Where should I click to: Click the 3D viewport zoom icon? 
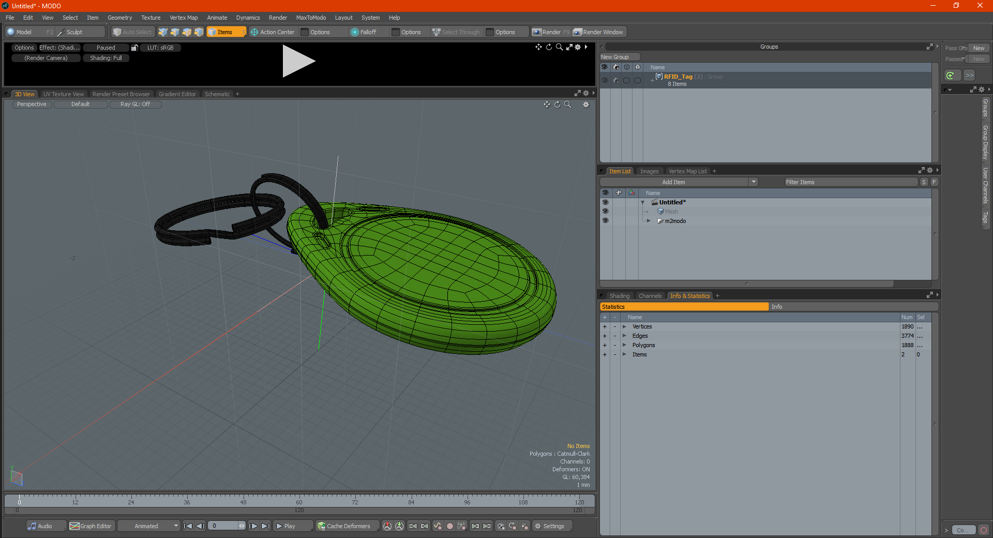(567, 104)
